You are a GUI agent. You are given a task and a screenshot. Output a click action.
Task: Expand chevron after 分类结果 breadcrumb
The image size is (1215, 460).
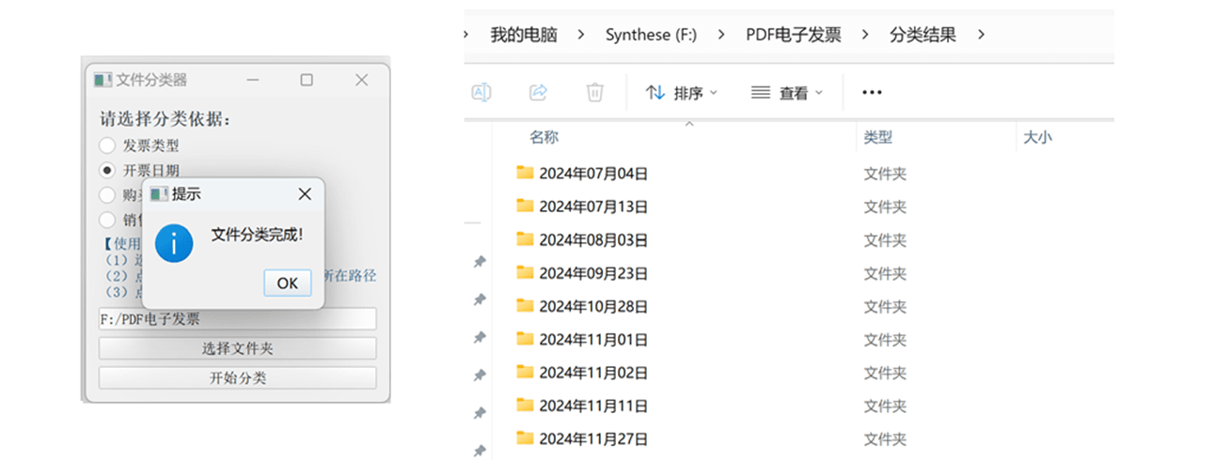[x=982, y=36]
